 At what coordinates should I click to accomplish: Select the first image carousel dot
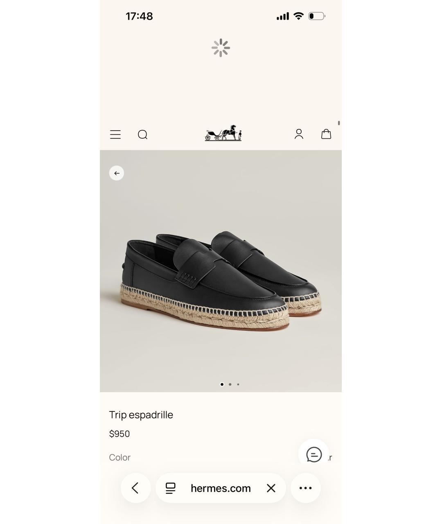(222, 384)
